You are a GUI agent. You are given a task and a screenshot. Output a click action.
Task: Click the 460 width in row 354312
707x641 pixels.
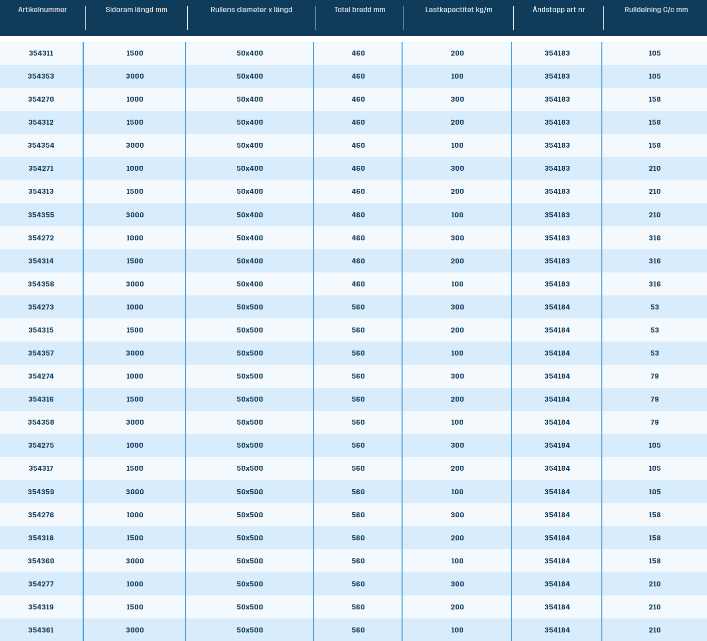[x=359, y=122]
